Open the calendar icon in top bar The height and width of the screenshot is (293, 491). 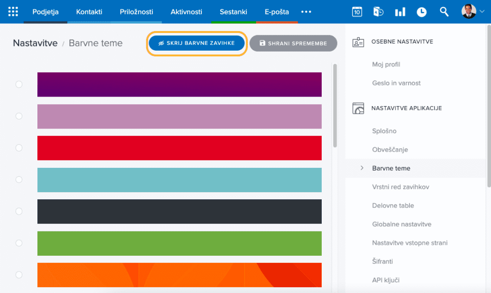tap(357, 12)
